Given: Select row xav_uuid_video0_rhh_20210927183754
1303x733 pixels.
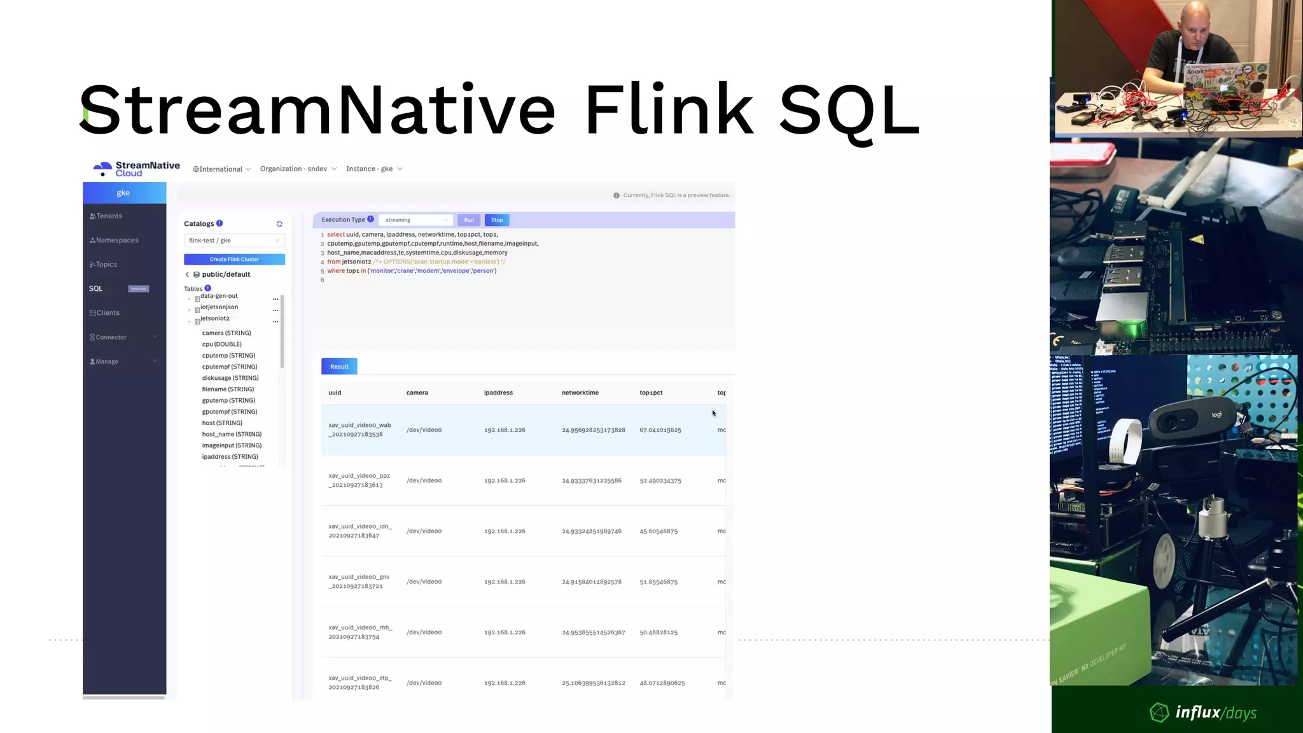Looking at the screenshot, I should [x=523, y=632].
